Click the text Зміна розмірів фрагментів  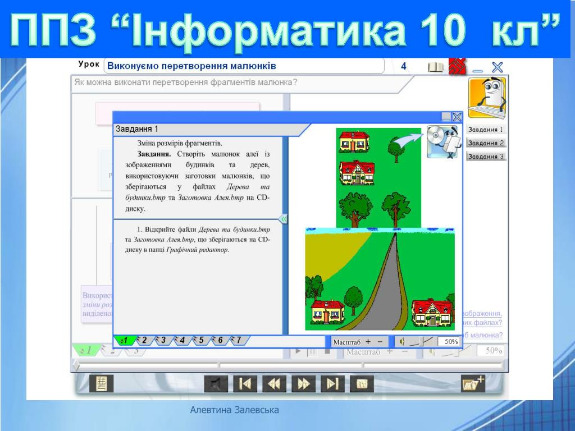pos(180,143)
